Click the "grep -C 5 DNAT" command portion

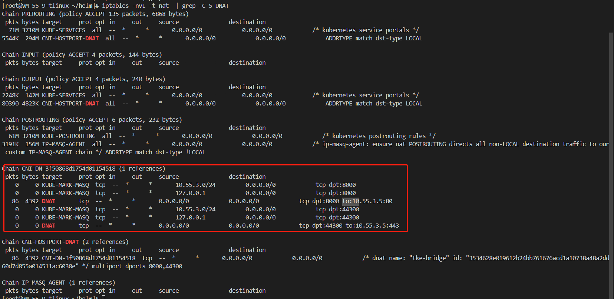coord(205,6)
